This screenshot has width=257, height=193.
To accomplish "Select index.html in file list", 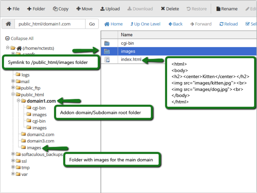I will [x=131, y=59].
